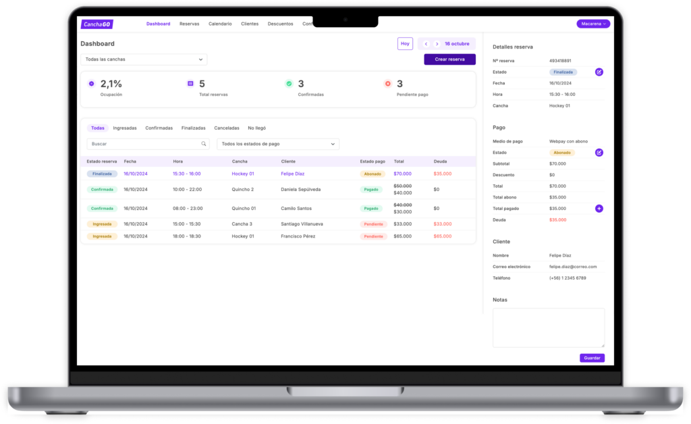The width and height of the screenshot is (691, 424).
Task: Click into the Buscar search field
Action: [142, 144]
